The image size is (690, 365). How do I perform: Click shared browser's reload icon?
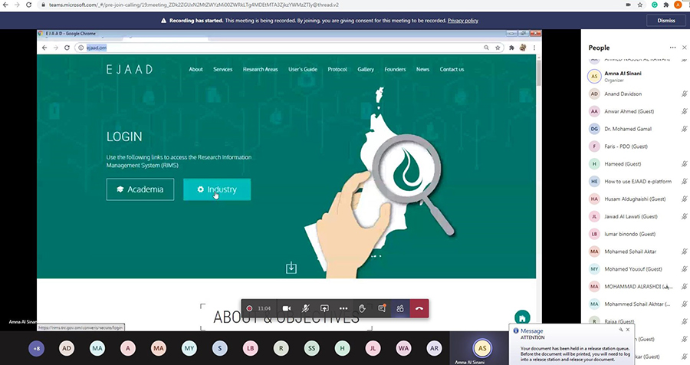pos(67,48)
